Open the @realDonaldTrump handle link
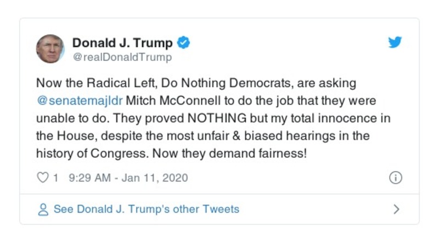This screenshot has width=439, height=244. point(122,57)
